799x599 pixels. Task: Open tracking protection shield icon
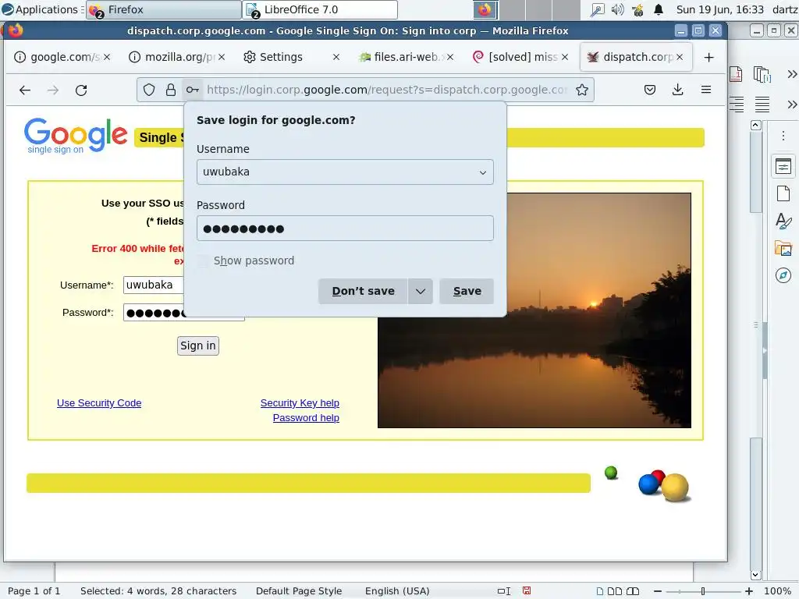pos(149,90)
